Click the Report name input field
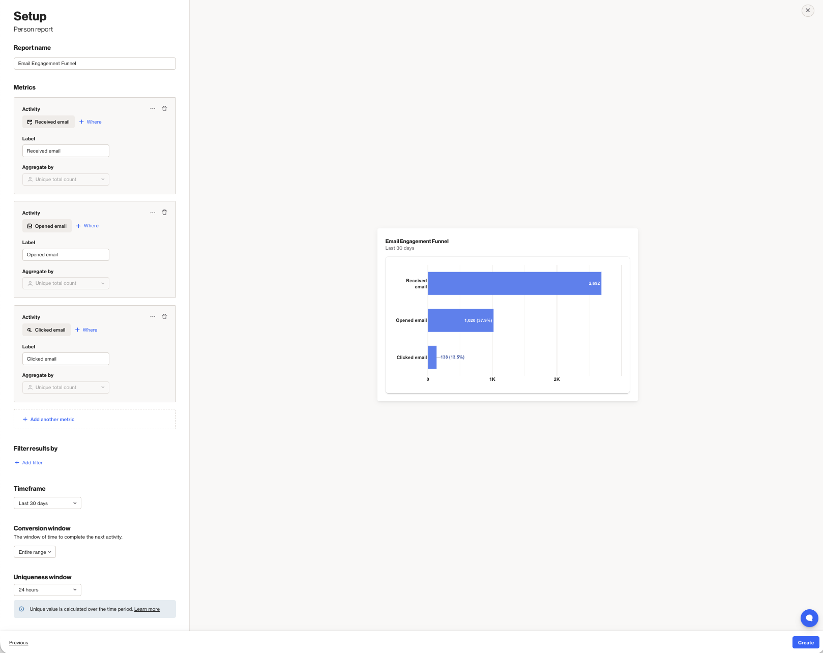The image size is (823, 653). coord(95,64)
